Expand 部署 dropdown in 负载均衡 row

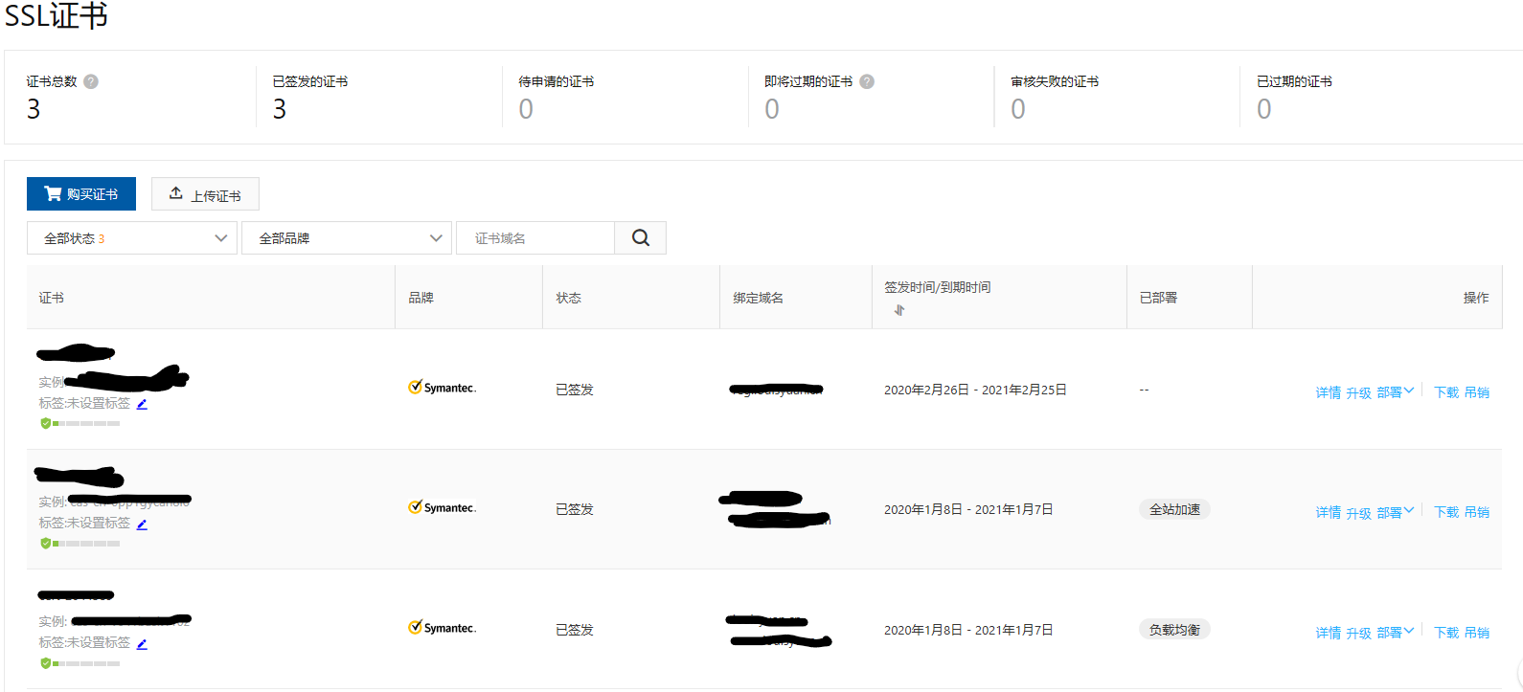1395,632
